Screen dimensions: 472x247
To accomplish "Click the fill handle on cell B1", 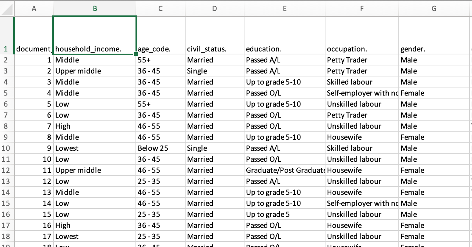I will (x=136, y=54).
